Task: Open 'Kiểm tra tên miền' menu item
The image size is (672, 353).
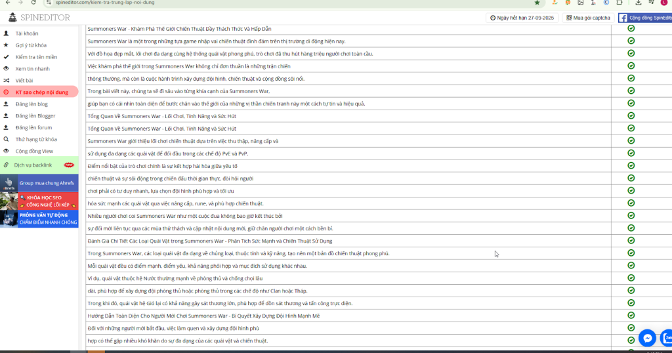Action: pos(36,56)
